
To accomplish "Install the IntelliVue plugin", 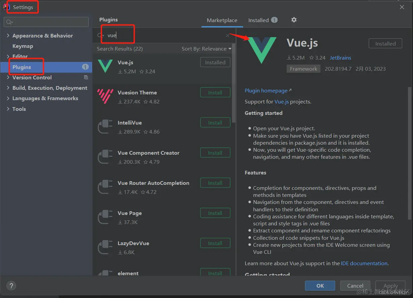I will (x=215, y=123).
